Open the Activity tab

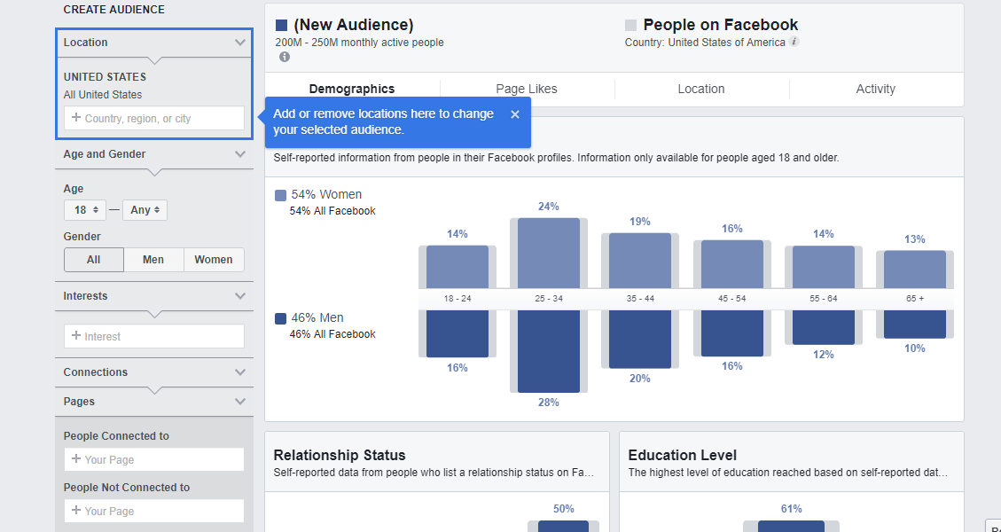[x=876, y=89]
